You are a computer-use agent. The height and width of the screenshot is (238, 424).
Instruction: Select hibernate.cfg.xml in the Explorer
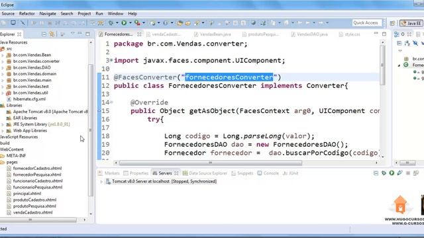coord(29,99)
